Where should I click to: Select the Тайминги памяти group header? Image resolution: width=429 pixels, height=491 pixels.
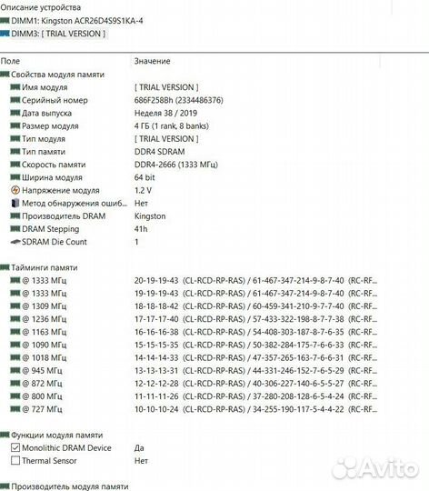pos(45,267)
